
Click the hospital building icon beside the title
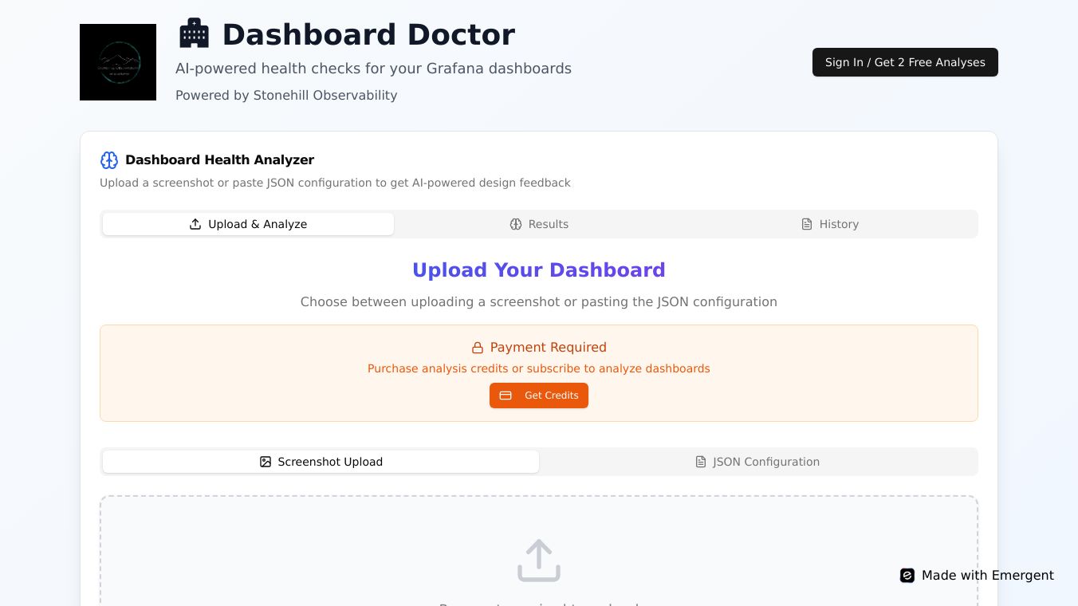[194, 34]
